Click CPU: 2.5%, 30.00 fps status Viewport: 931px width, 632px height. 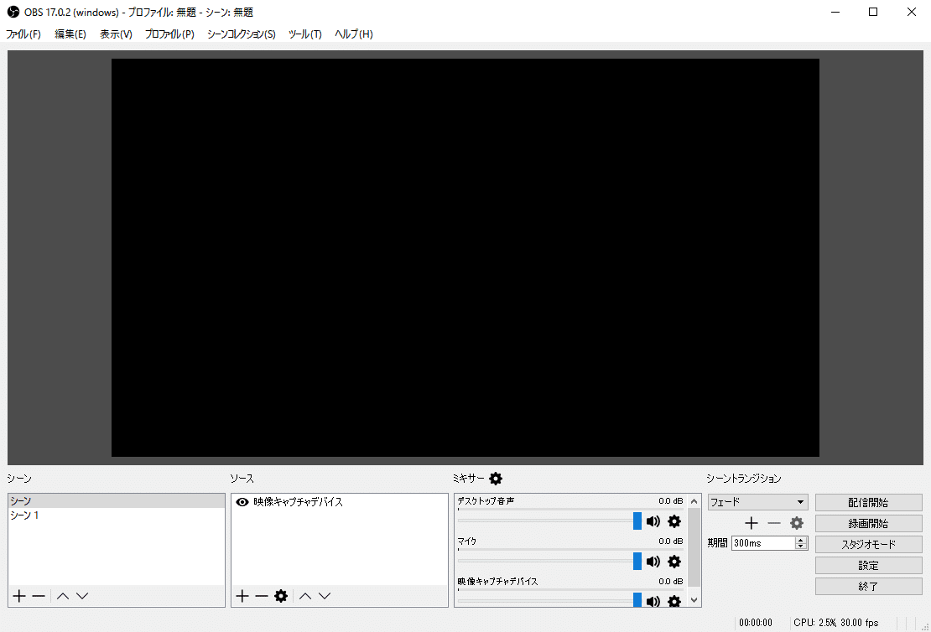click(x=835, y=623)
